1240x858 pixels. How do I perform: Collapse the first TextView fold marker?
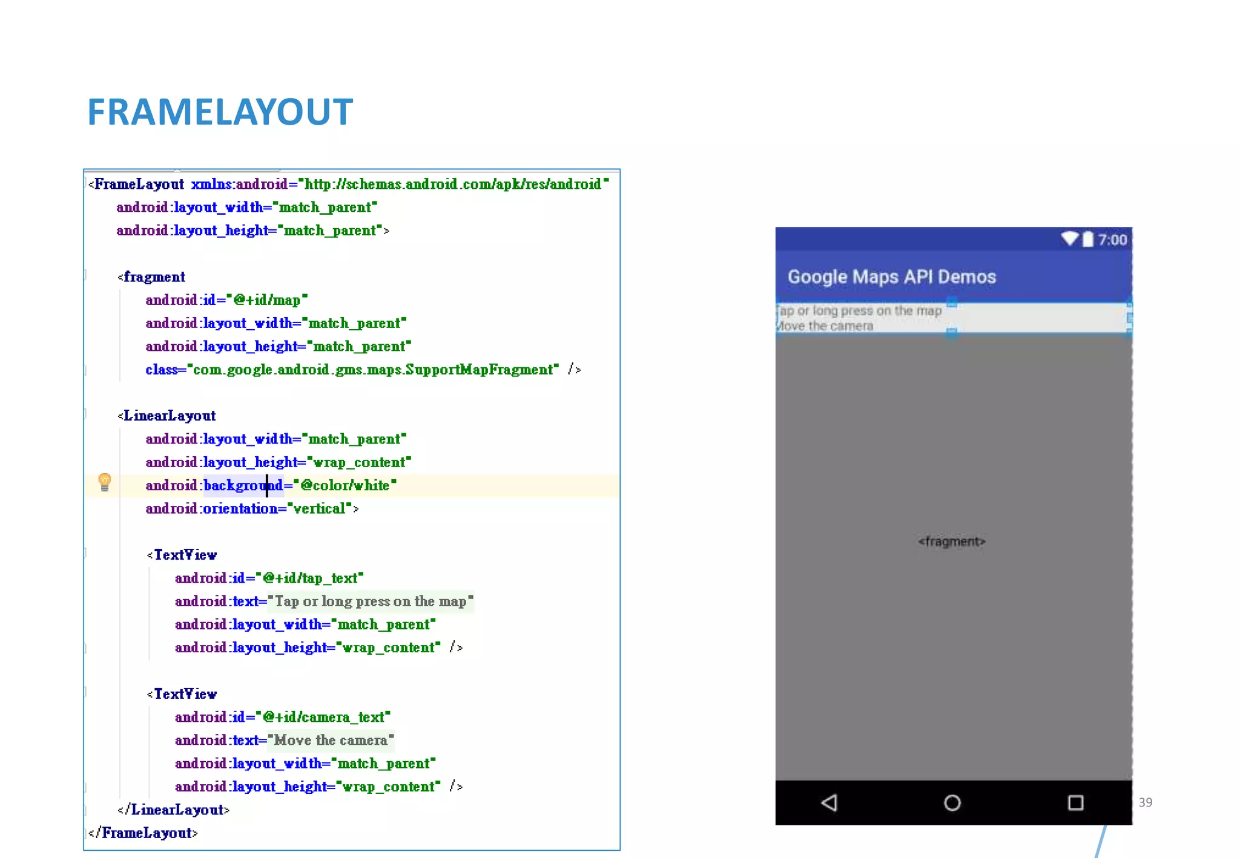click(x=85, y=553)
